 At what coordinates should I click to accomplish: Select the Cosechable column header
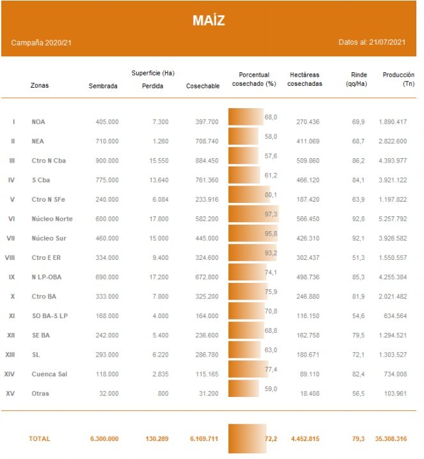tap(203, 86)
